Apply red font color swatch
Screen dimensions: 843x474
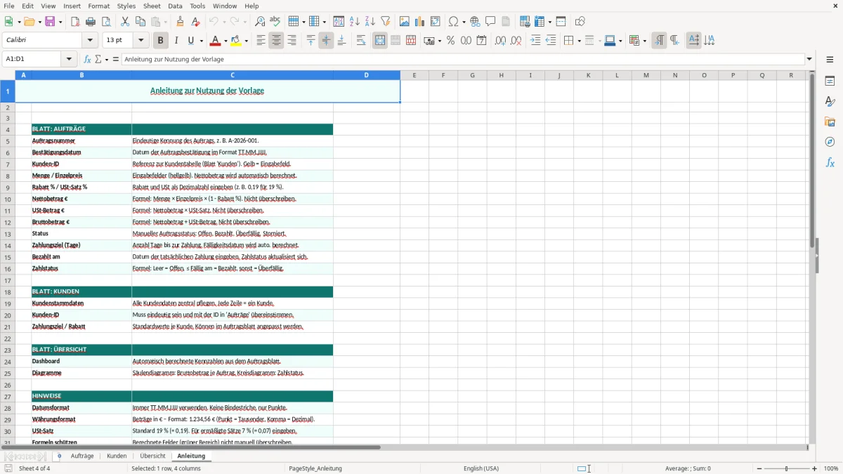point(216,41)
